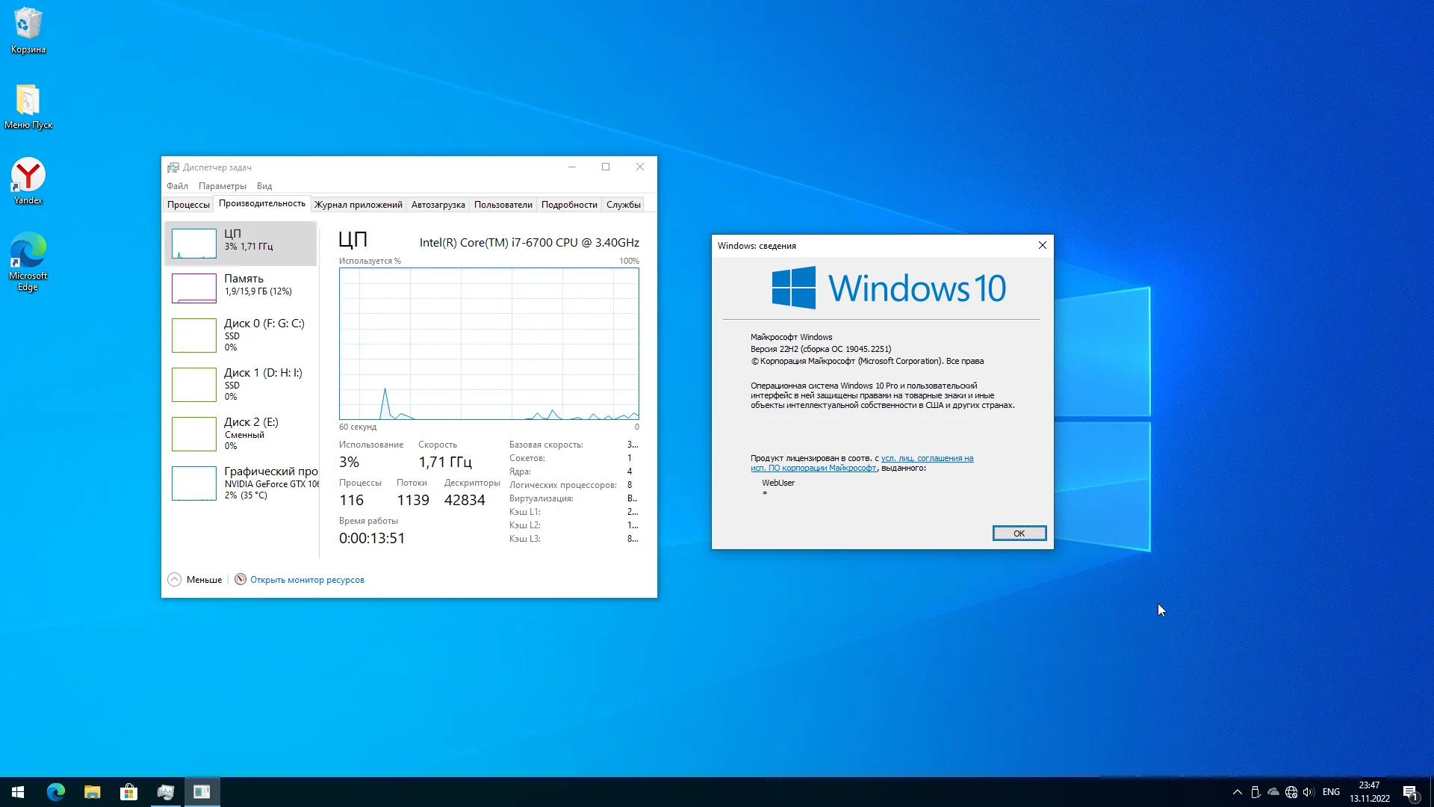Click the volume icon in system tray
This screenshot has width=1434, height=807.
tap(1308, 792)
